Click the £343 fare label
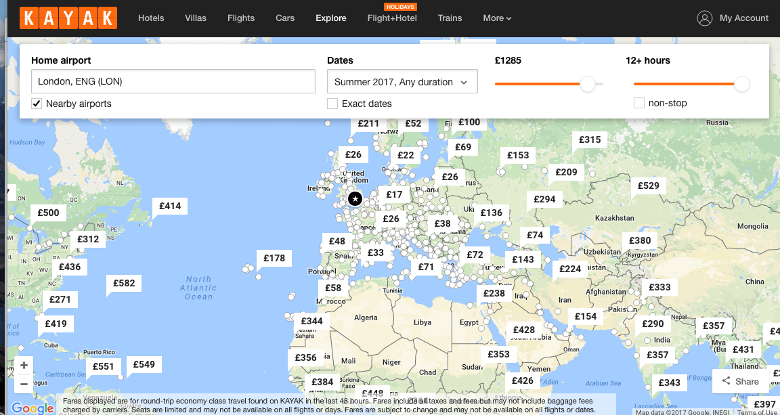The width and height of the screenshot is (780, 415). tap(669, 383)
